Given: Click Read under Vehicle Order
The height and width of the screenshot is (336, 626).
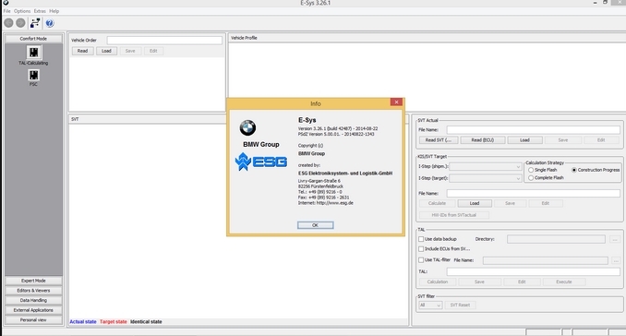Looking at the screenshot, I should coord(83,51).
